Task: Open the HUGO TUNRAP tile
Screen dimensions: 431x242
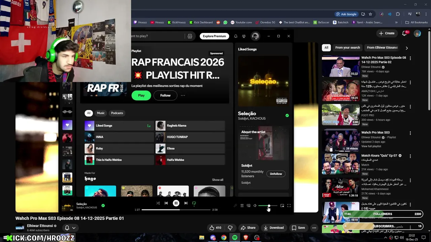Action: coord(190,137)
